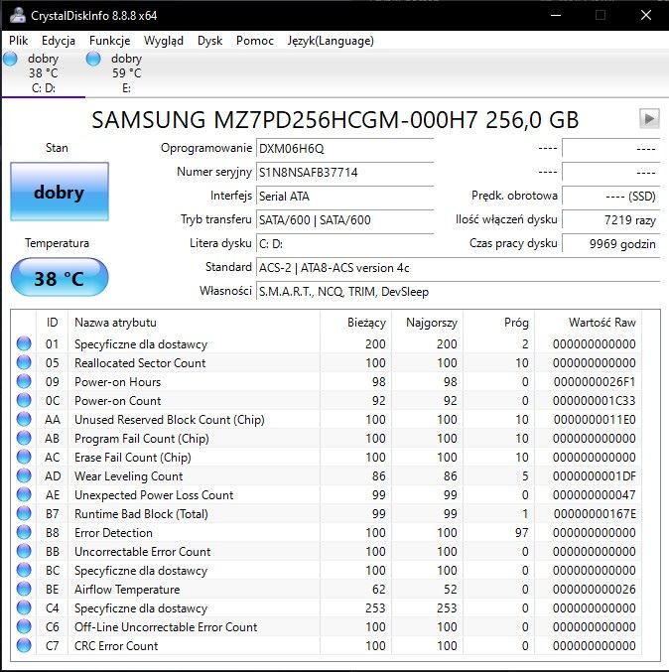Image resolution: width=669 pixels, height=672 pixels.
Task: Click status orb for attribute ID 01
Action: (x=24, y=343)
